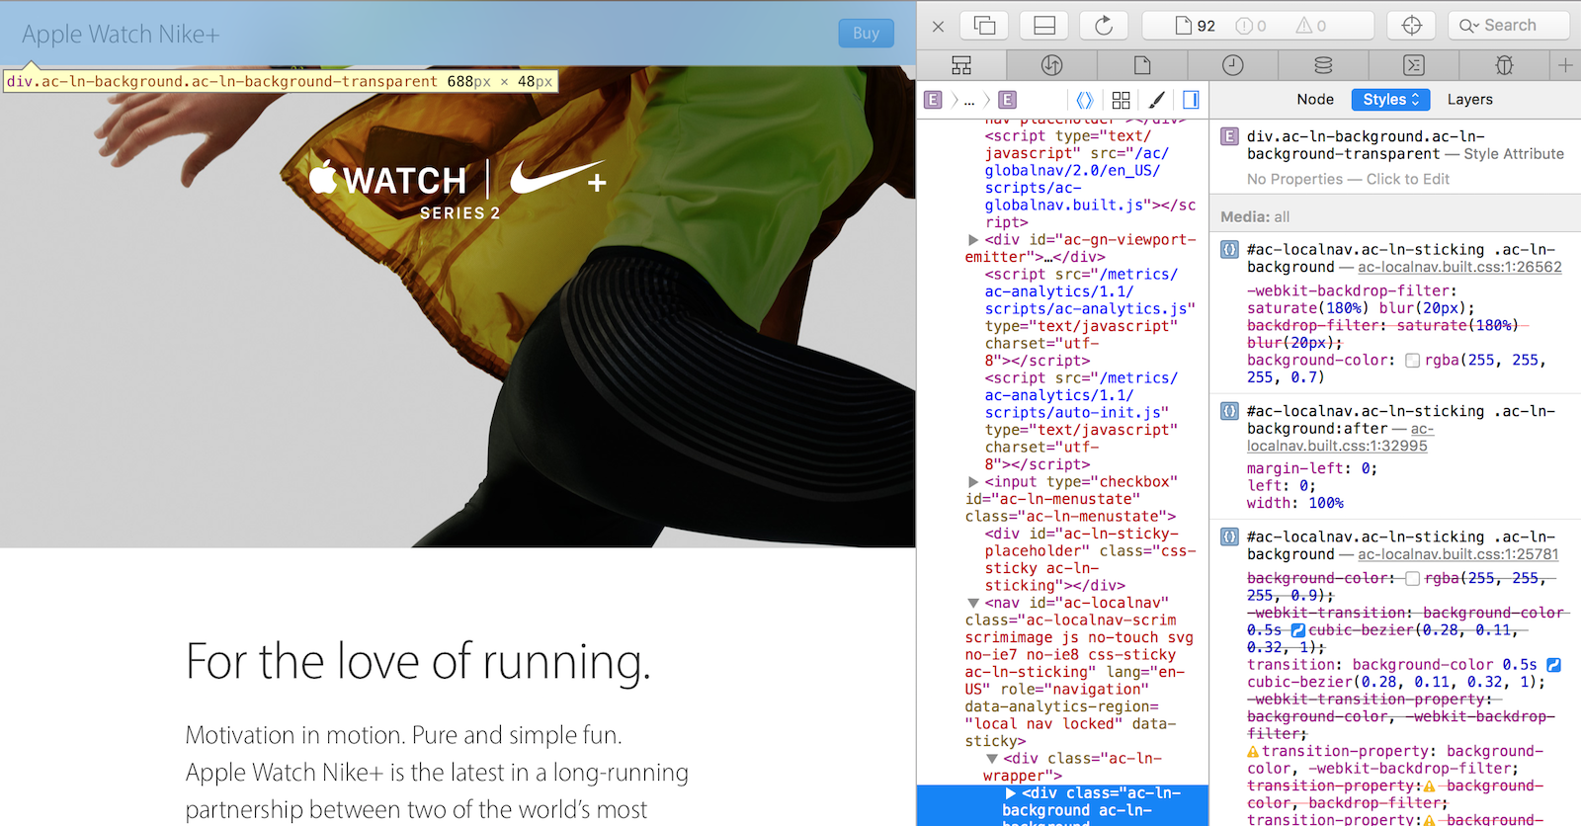The width and height of the screenshot is (1581, 826).
Task: Click warning icon on transition-property line
Action: 1253,752
